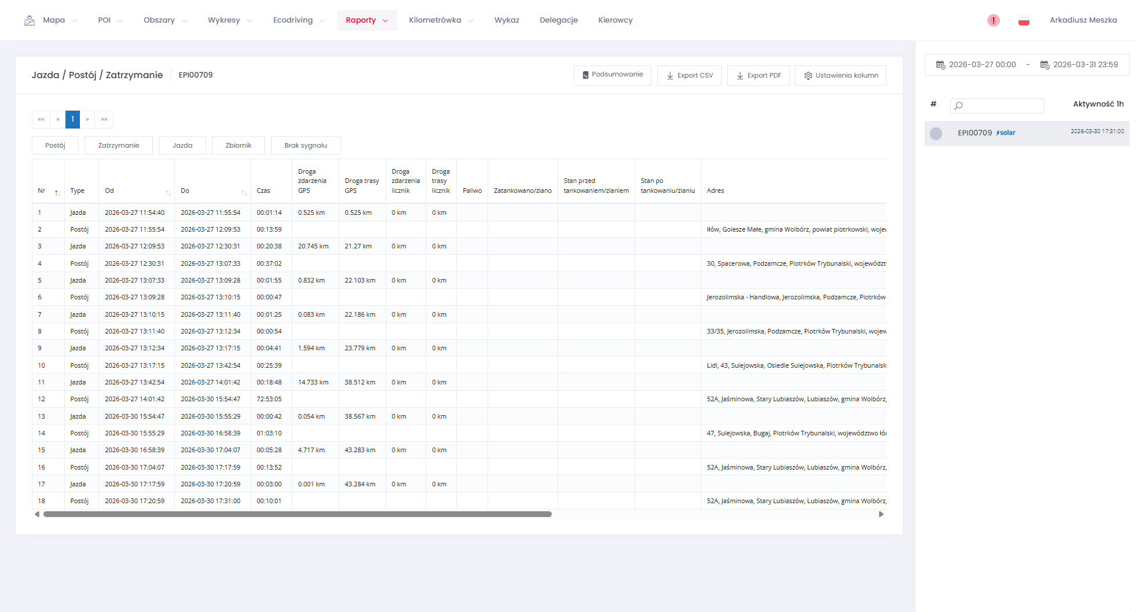The image size is (1136, 612).
Task: Click the map icon beside Mapa
Action: tap(30, 20)
